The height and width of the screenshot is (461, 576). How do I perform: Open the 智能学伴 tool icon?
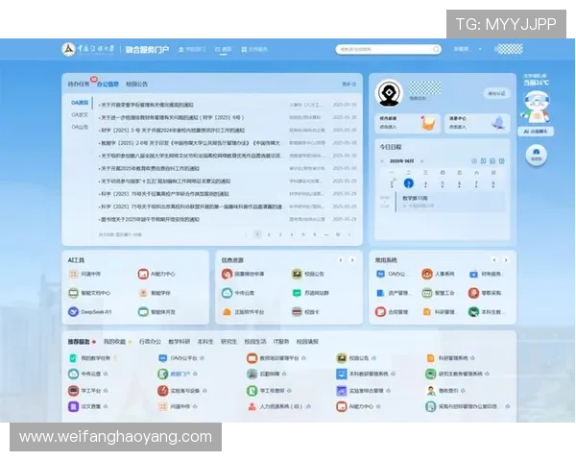(x=143, y=293)
